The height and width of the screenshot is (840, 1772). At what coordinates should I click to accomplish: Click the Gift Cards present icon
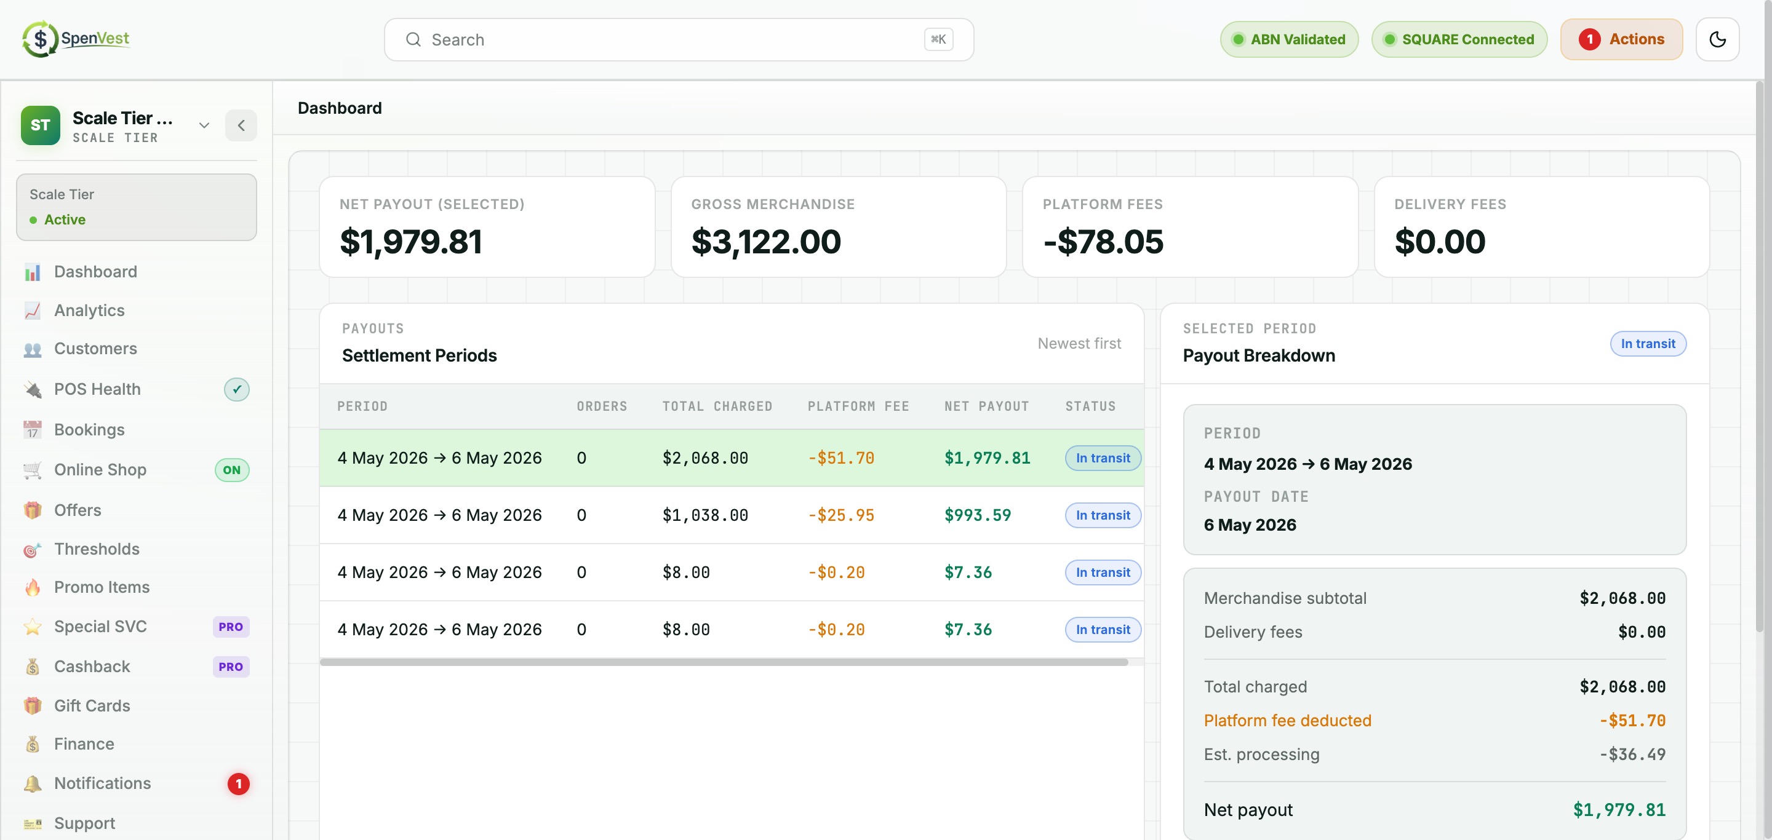point(33,706)
